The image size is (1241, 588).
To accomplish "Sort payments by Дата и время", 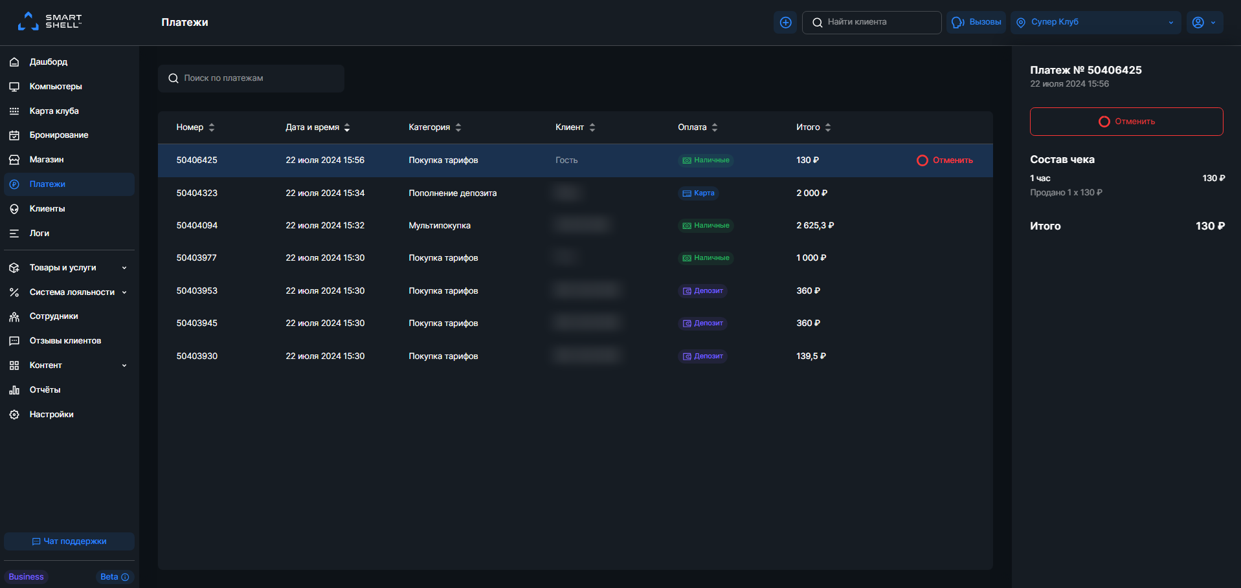I will tap(317, 127).
